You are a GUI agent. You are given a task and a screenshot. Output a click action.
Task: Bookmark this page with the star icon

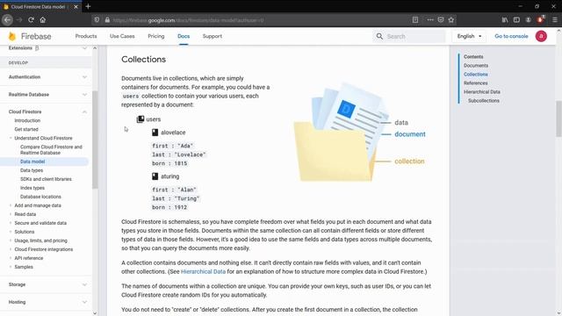click(x=451, y=20)
